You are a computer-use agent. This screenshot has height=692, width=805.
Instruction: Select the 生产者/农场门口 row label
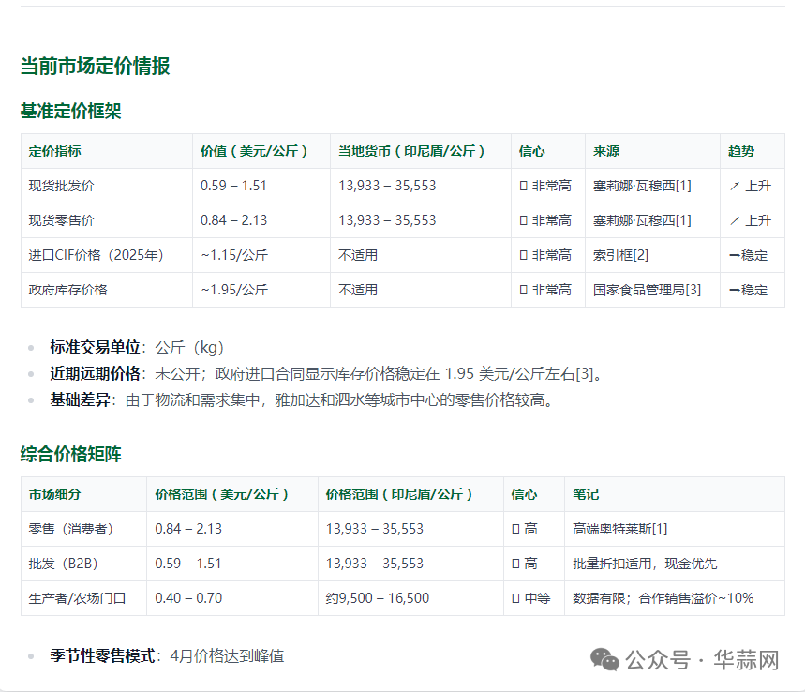pos(77,598)
